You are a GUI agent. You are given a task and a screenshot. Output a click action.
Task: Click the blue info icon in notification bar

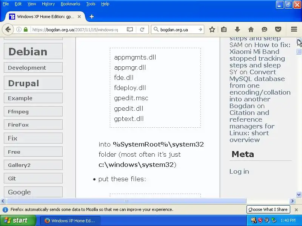(5, 209)
